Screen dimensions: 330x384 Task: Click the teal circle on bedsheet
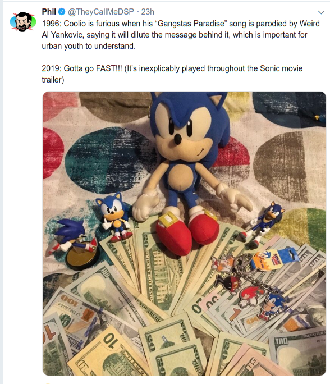[x=109, y=159]
